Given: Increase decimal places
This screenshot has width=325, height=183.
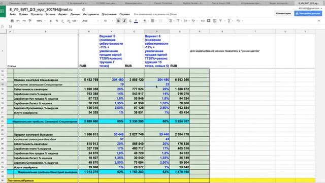Looking at the screenshot, I should point(68,21).
